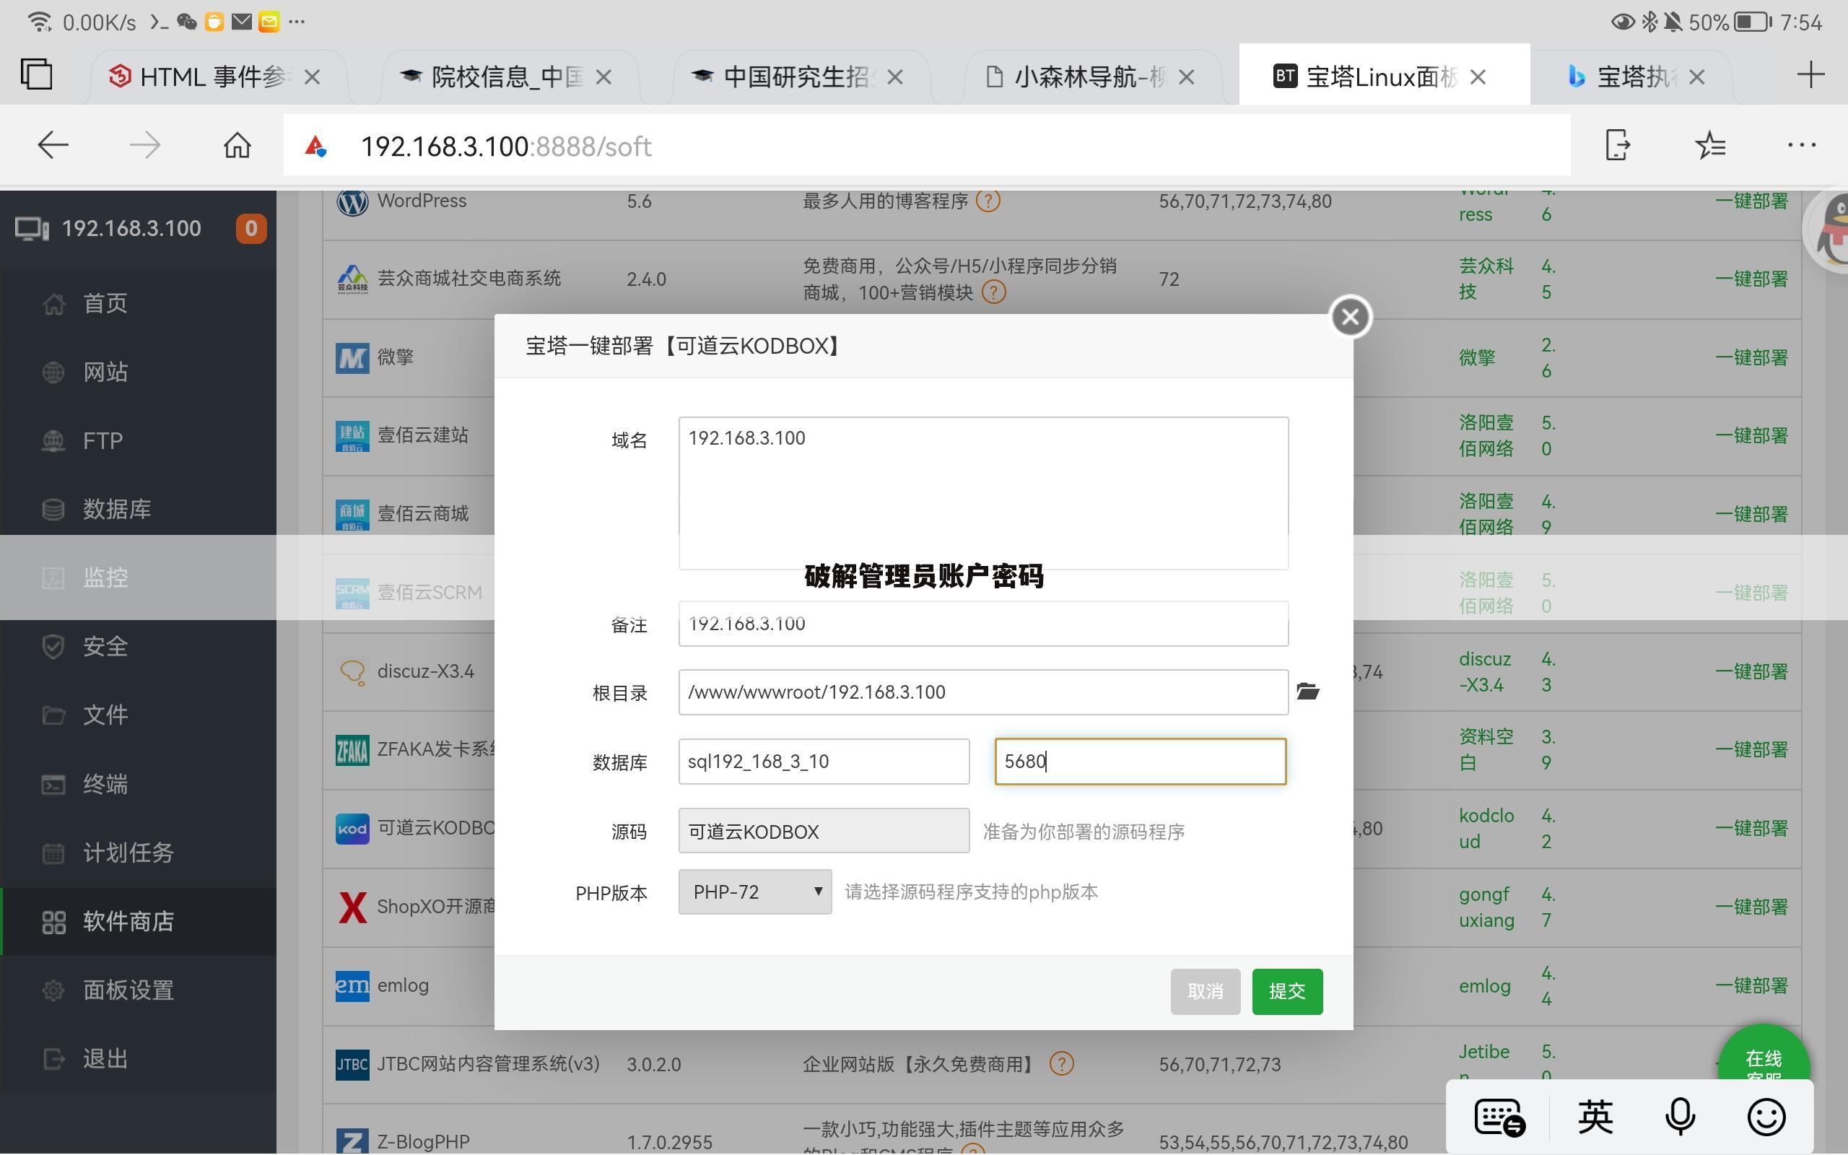Open the browser home page icon
Viewport: 1848px width, 1155px height.
[x=237, y=145]
